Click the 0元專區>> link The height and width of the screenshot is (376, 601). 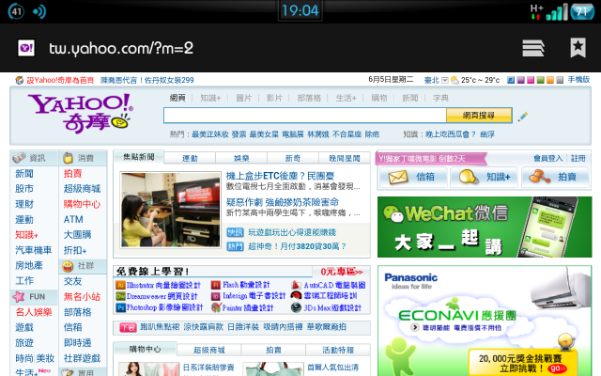(342, 272)
